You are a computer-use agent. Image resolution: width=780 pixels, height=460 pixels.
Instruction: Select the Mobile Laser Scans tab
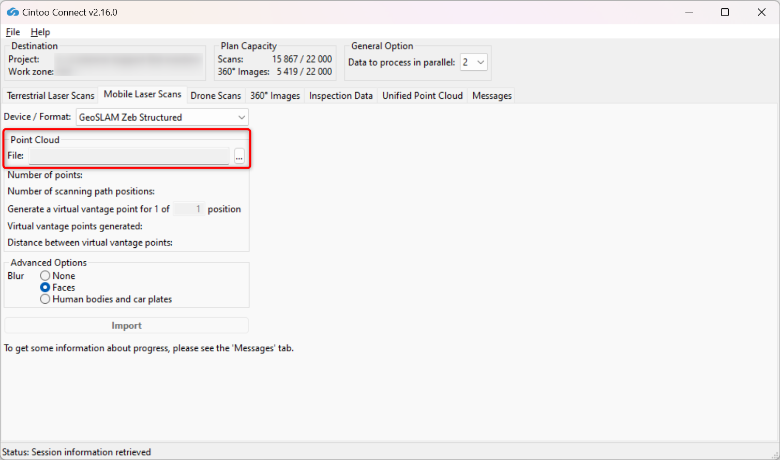click(142, 94)
